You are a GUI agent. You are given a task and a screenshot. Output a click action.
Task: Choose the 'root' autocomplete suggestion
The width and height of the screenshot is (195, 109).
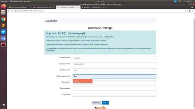pyautogui.click(x=83, y=81)
